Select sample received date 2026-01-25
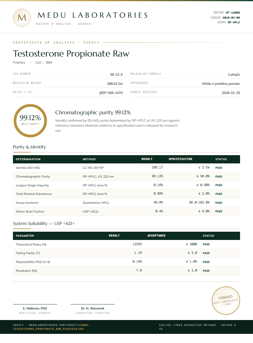 (x=231, y=93)
